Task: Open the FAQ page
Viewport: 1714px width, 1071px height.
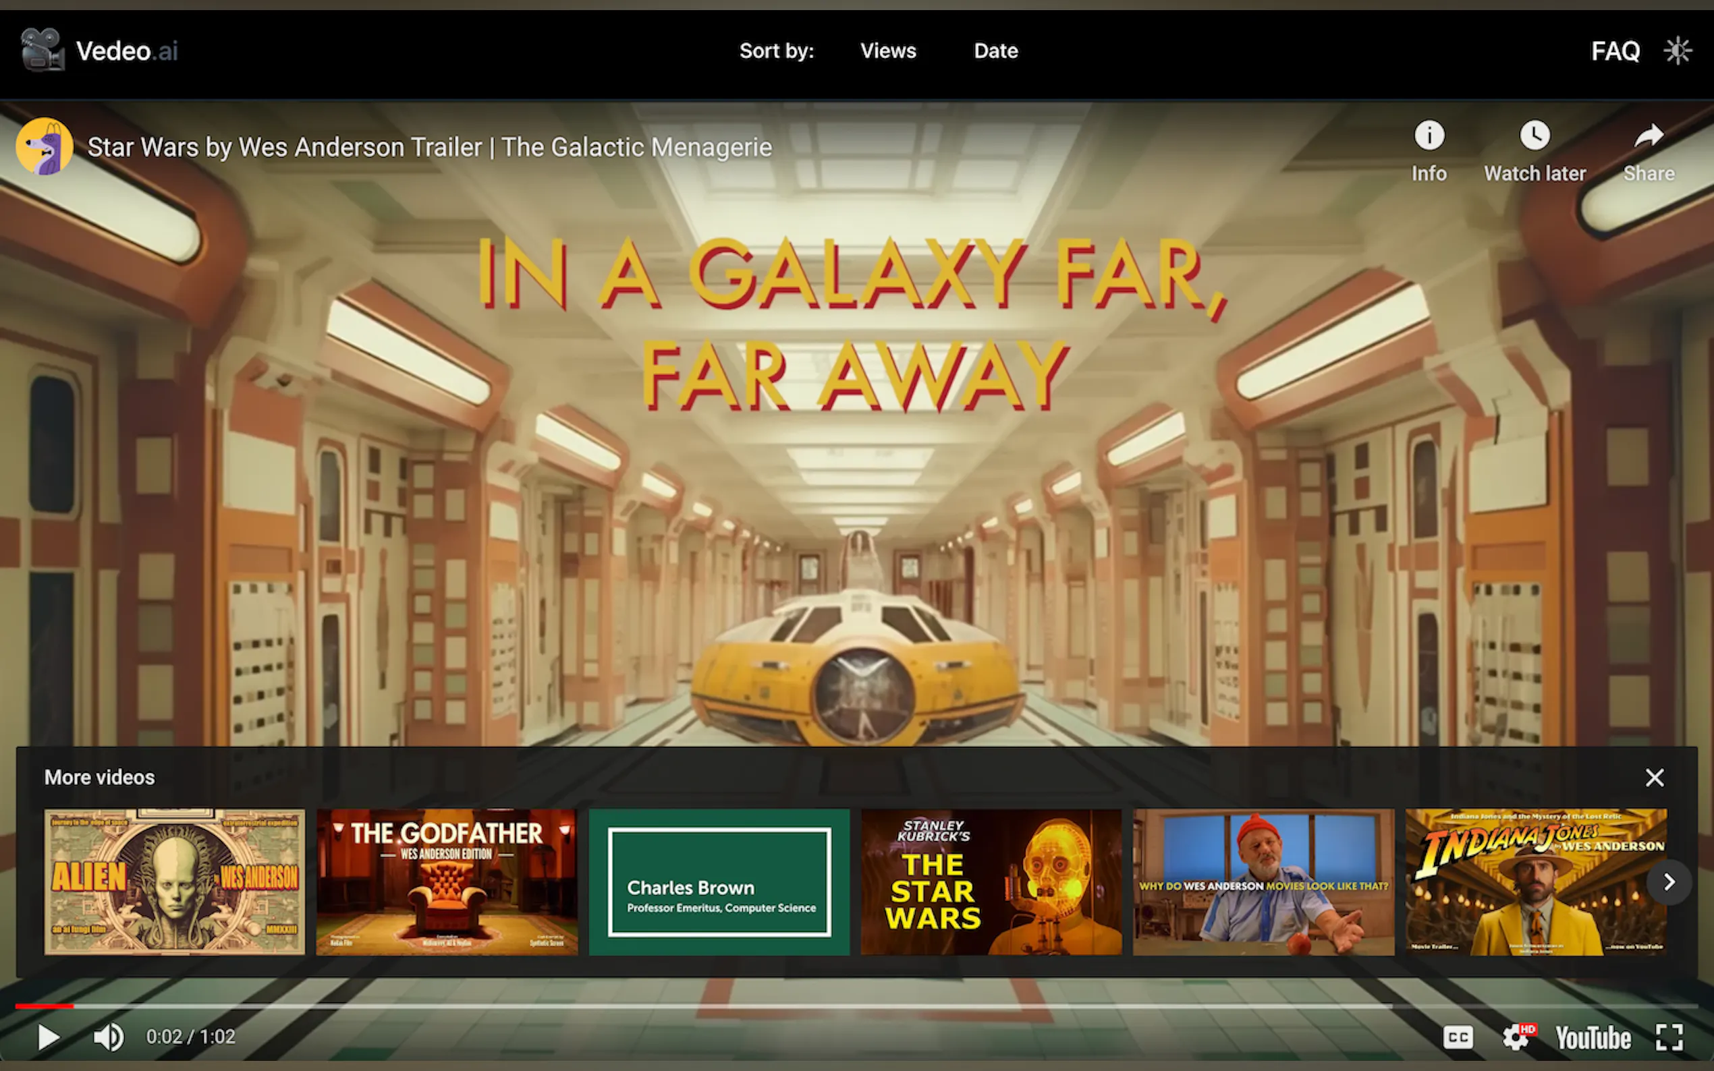Action: point(1615,51)
